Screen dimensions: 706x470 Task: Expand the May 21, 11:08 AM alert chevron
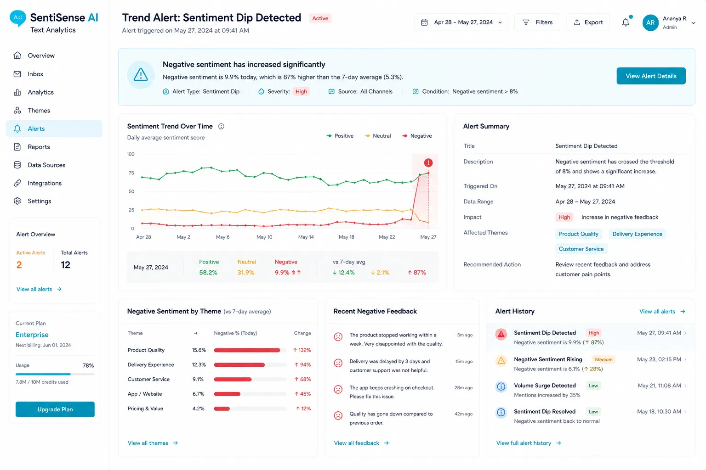(x=686, y=386)
